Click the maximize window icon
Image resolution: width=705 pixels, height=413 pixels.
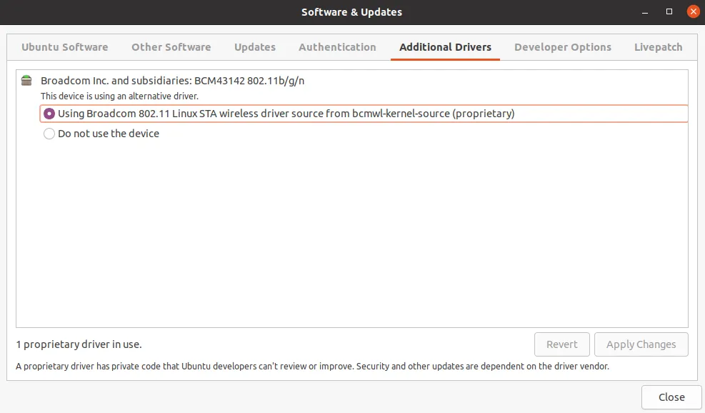coord(669,11)
